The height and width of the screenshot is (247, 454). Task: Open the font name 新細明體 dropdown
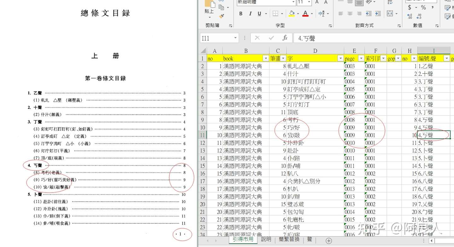[293, 2]
